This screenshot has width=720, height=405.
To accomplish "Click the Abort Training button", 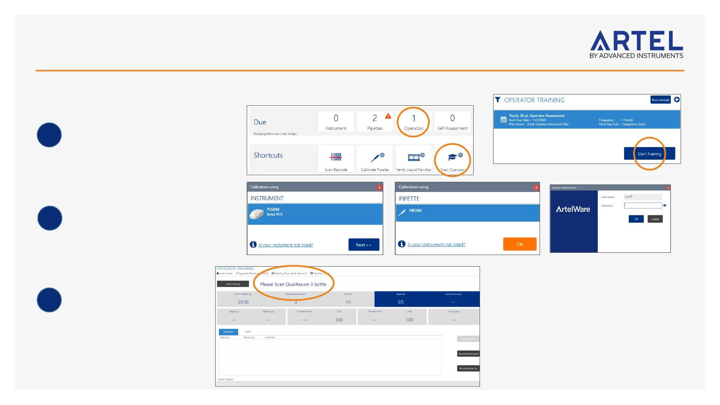I will click(233, 284).
